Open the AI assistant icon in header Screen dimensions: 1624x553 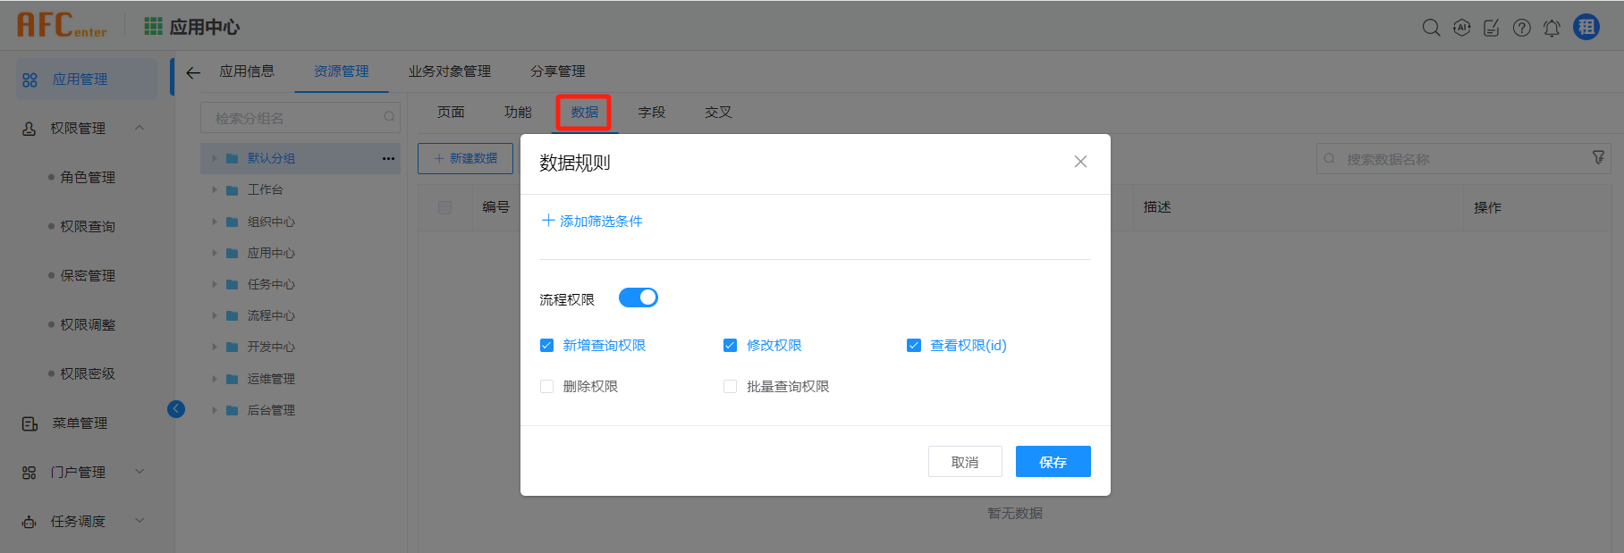1461,28
